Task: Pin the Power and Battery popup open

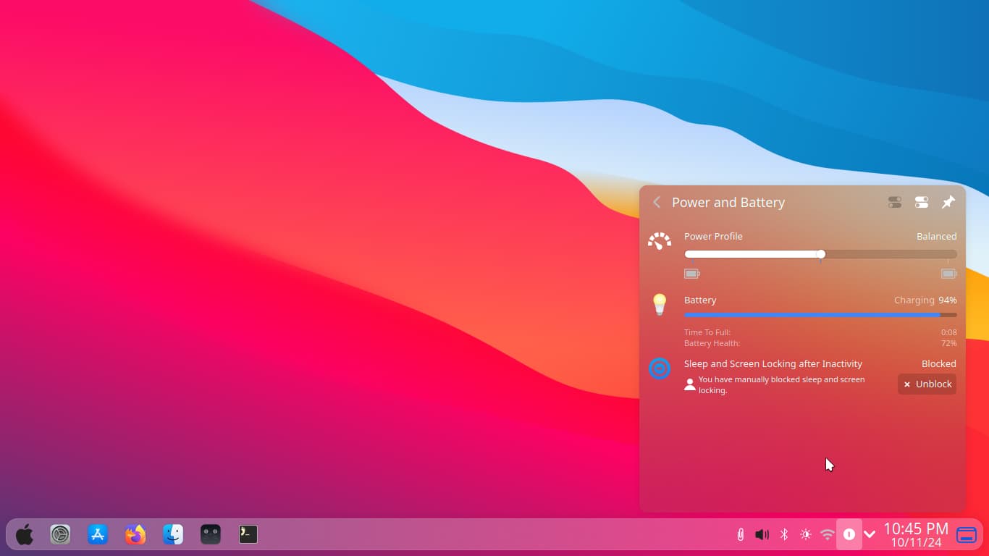Action: click(948, 203)
